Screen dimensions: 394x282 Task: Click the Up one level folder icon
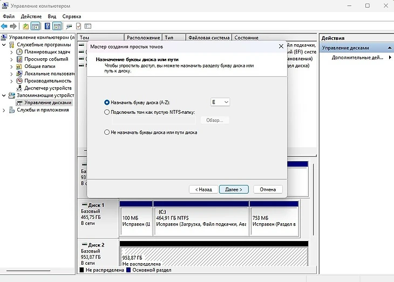click(x=25, y=26)
